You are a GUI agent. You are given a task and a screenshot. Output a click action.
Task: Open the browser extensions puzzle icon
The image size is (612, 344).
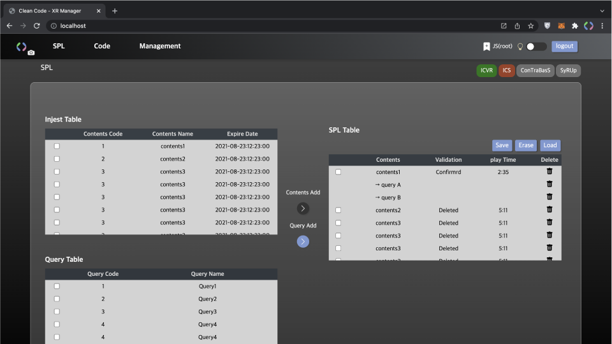coord(575,26)
